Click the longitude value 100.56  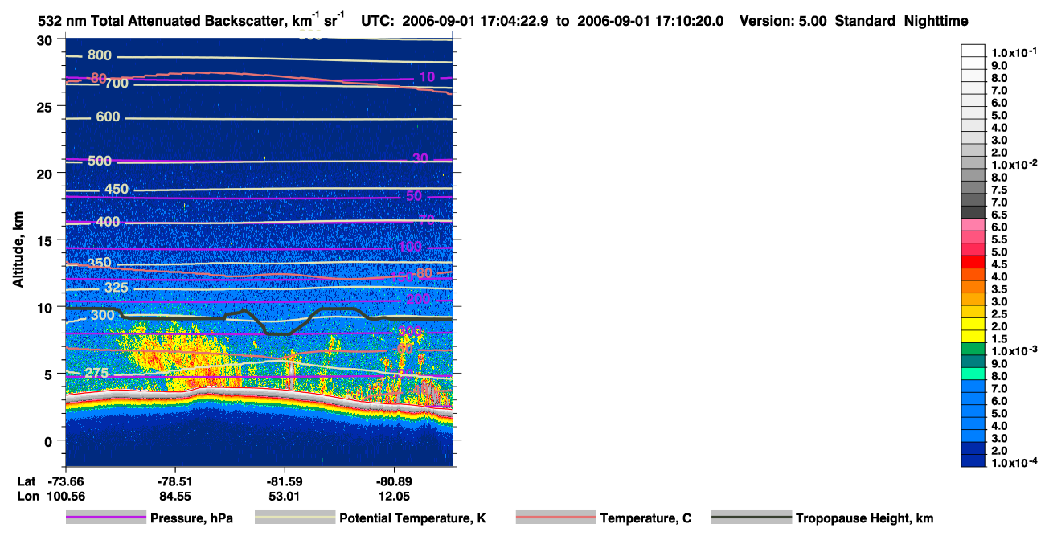[67, 496]
